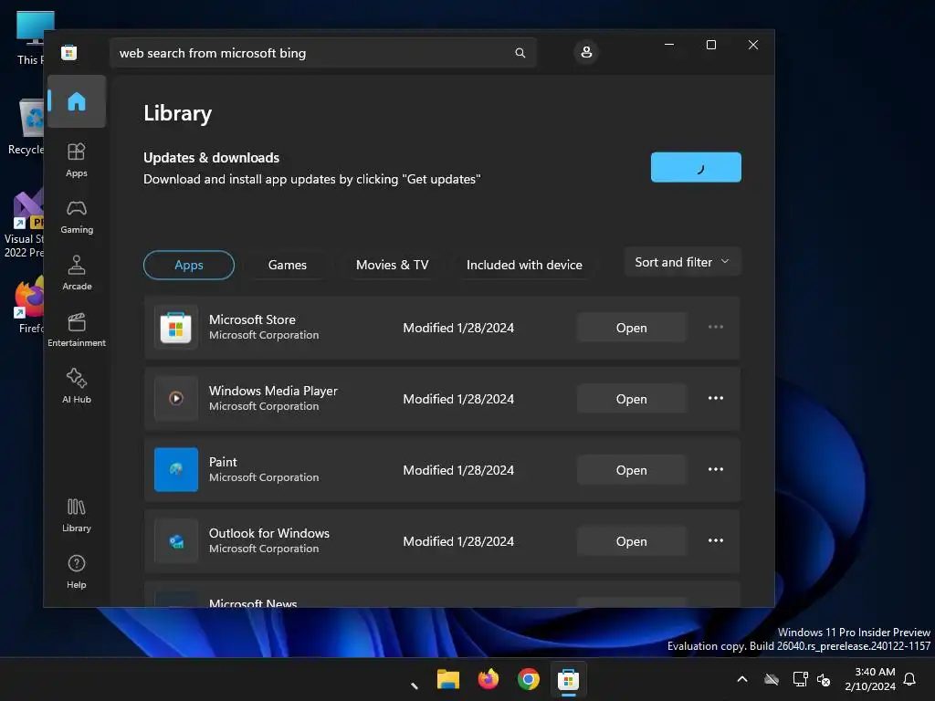Click the muted volume tray icon

point(824,679)
